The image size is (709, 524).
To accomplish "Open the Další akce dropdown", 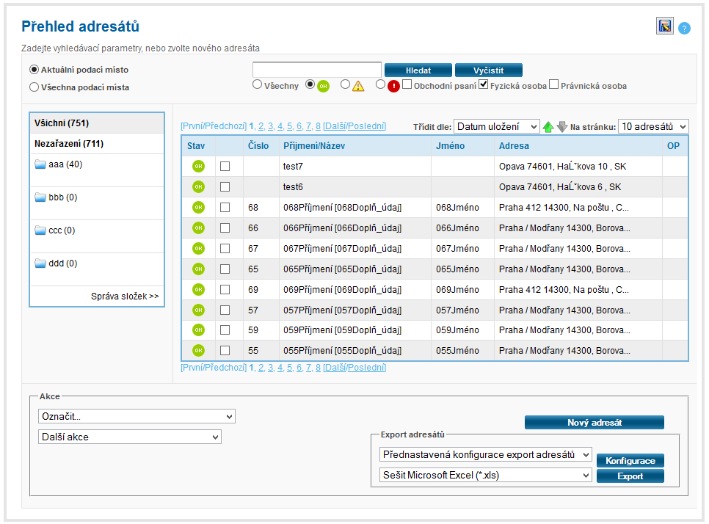I will click(x=129, y=437).
